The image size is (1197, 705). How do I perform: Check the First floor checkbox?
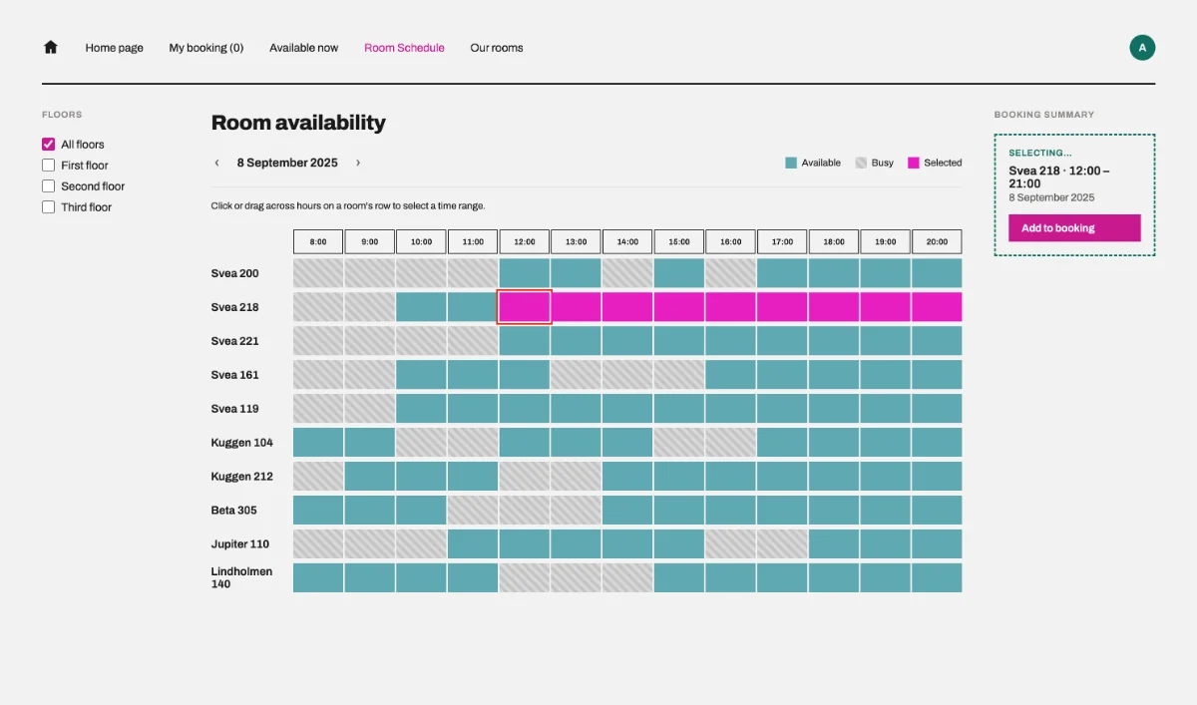[x=48, y=166]
